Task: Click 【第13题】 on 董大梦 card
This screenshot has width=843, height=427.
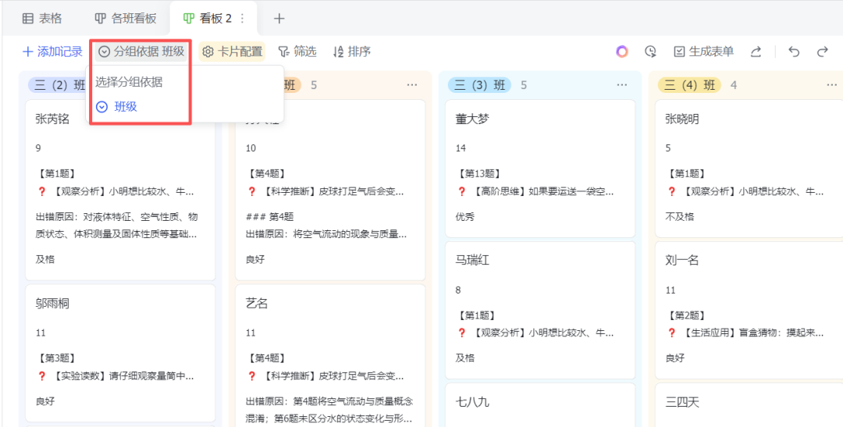Action: pyautogui.click(x=478, y=174)
